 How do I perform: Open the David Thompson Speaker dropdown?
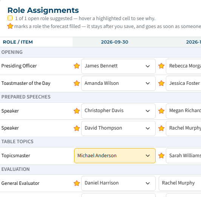pos(118,128)
